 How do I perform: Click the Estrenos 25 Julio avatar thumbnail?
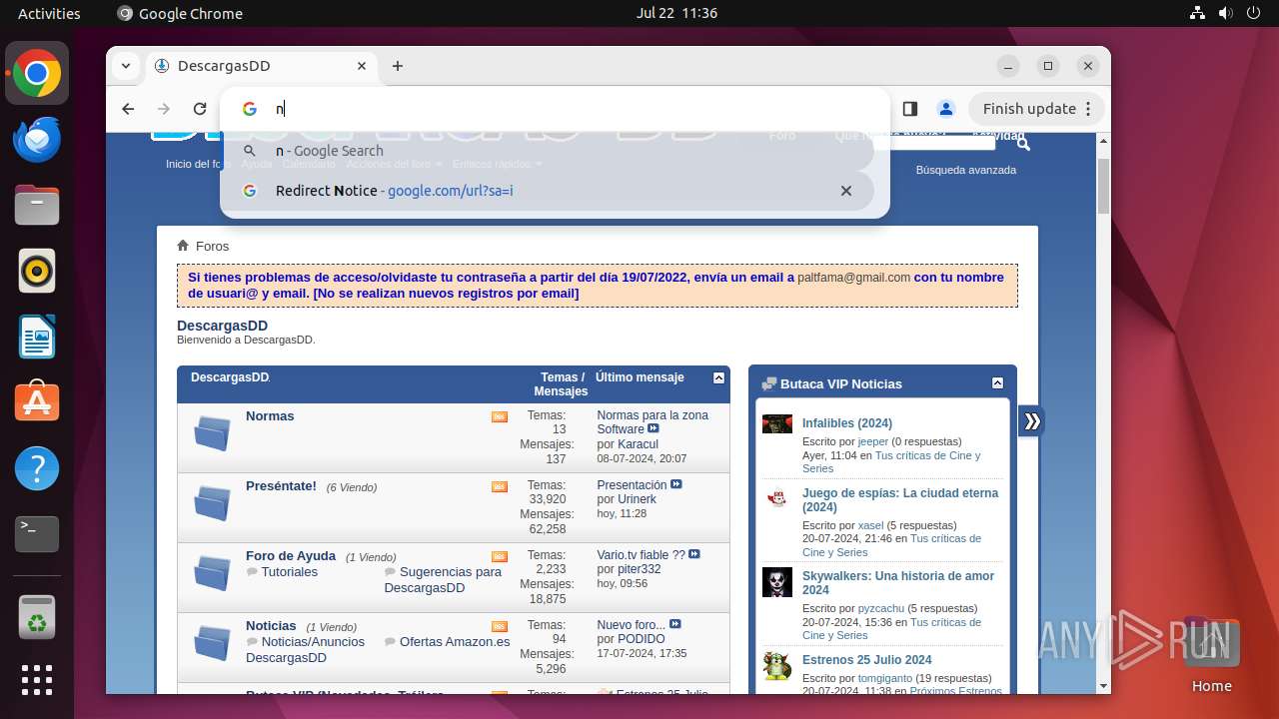point(777,666)
